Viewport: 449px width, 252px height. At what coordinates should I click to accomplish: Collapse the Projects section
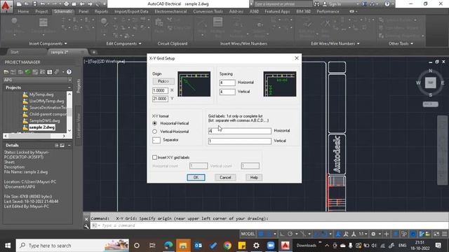click(69, 87)
